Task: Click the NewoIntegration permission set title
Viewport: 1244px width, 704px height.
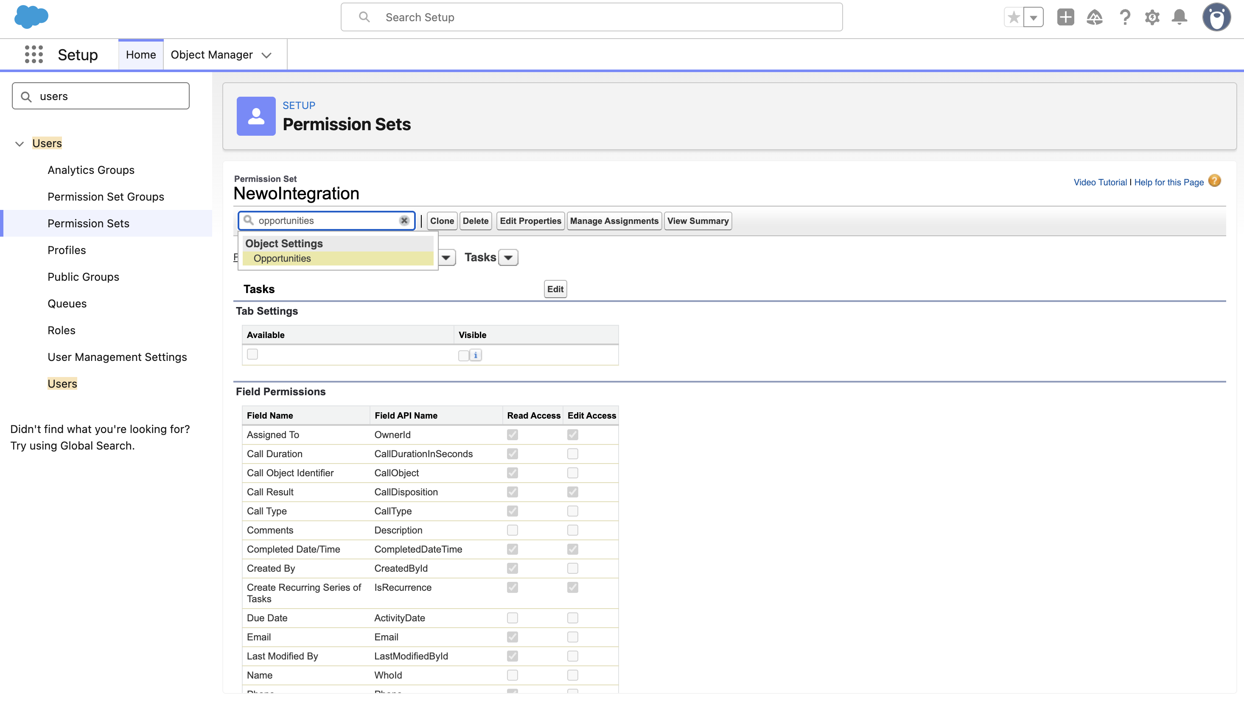Action: pos(296,193)
